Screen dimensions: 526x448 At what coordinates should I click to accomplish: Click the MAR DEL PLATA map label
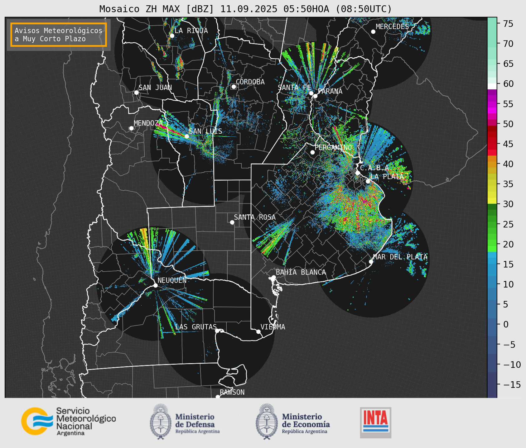tap(400, 257)
